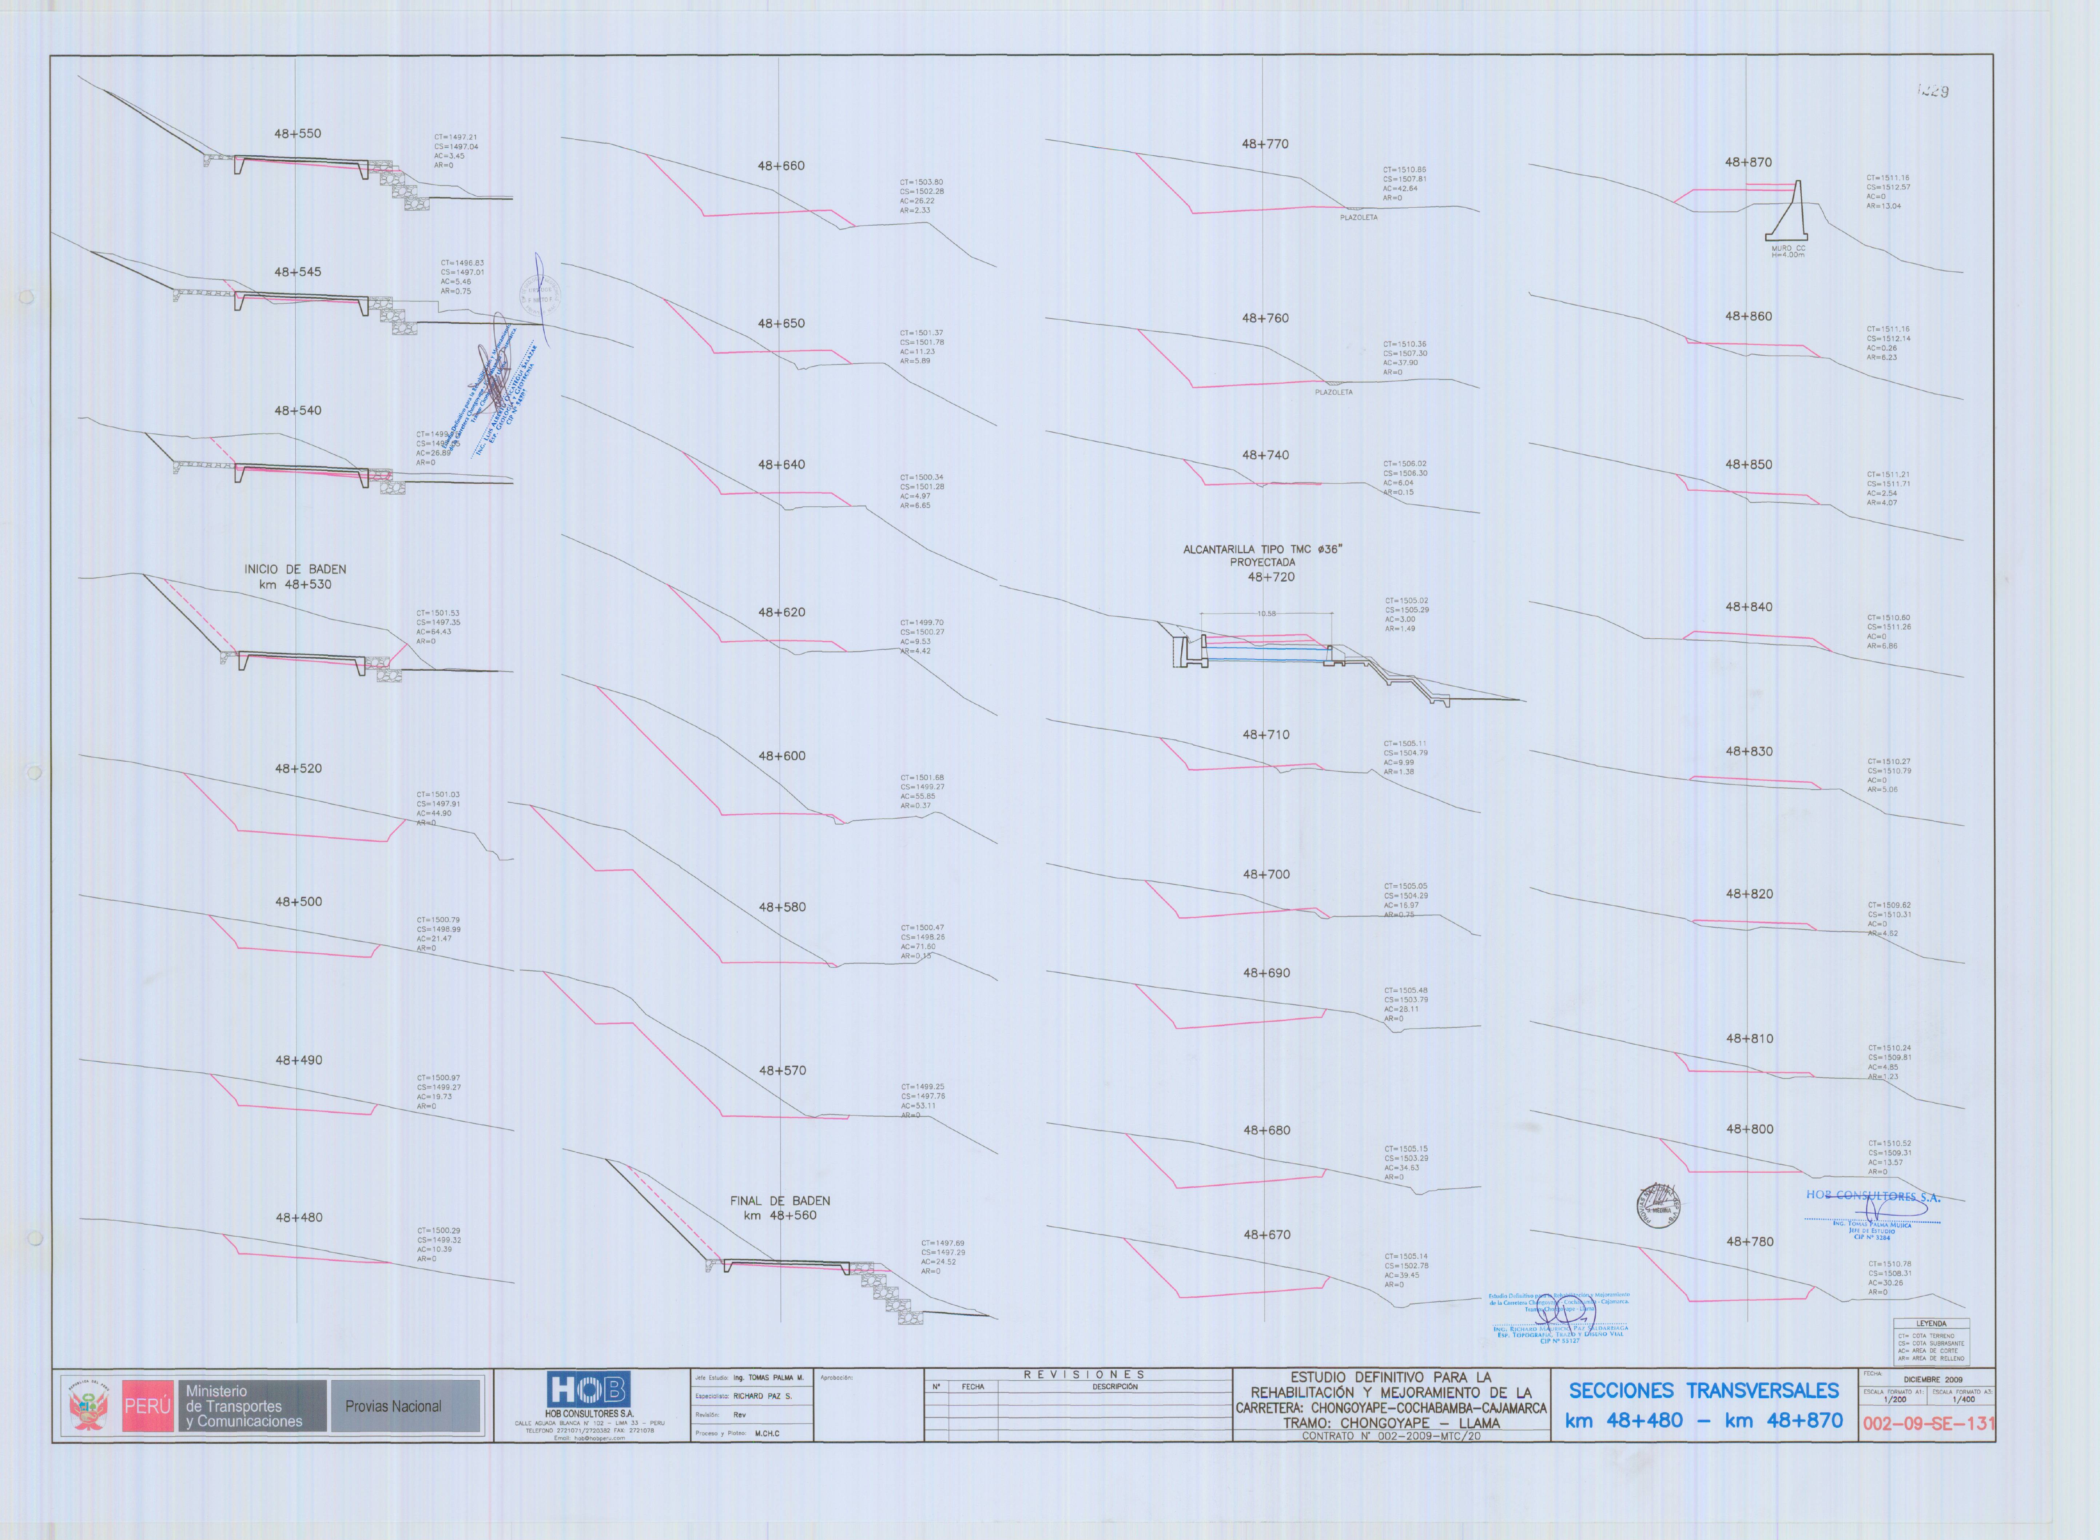Image resolution: width=2100 pixels, height=1540 pixels.
Task: Click the REVISIONES table header
Action: click(1083, 1374)
